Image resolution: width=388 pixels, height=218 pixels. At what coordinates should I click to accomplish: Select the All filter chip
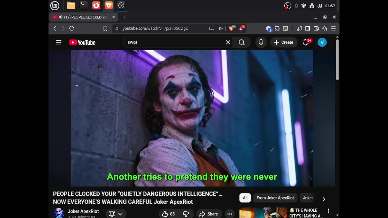(x=245, y=198)
